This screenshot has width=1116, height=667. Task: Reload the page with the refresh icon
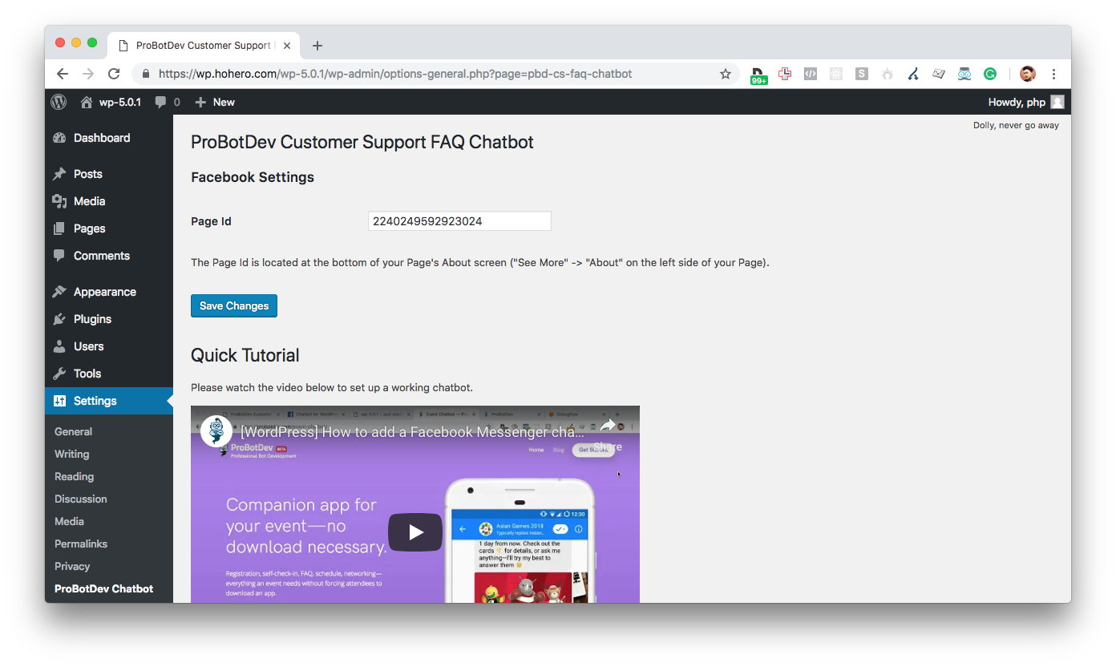pyautogui.click(x=114, y=74)
